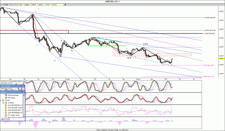The height and width of the screenshot is (131, 225).
Task: Open the '645 więcej...' entry
Action: coord(12,98)
